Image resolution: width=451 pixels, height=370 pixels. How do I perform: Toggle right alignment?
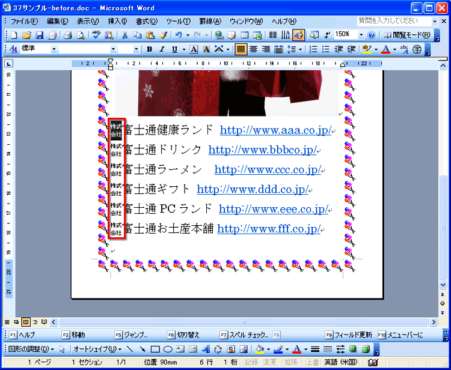click(266, 49)
